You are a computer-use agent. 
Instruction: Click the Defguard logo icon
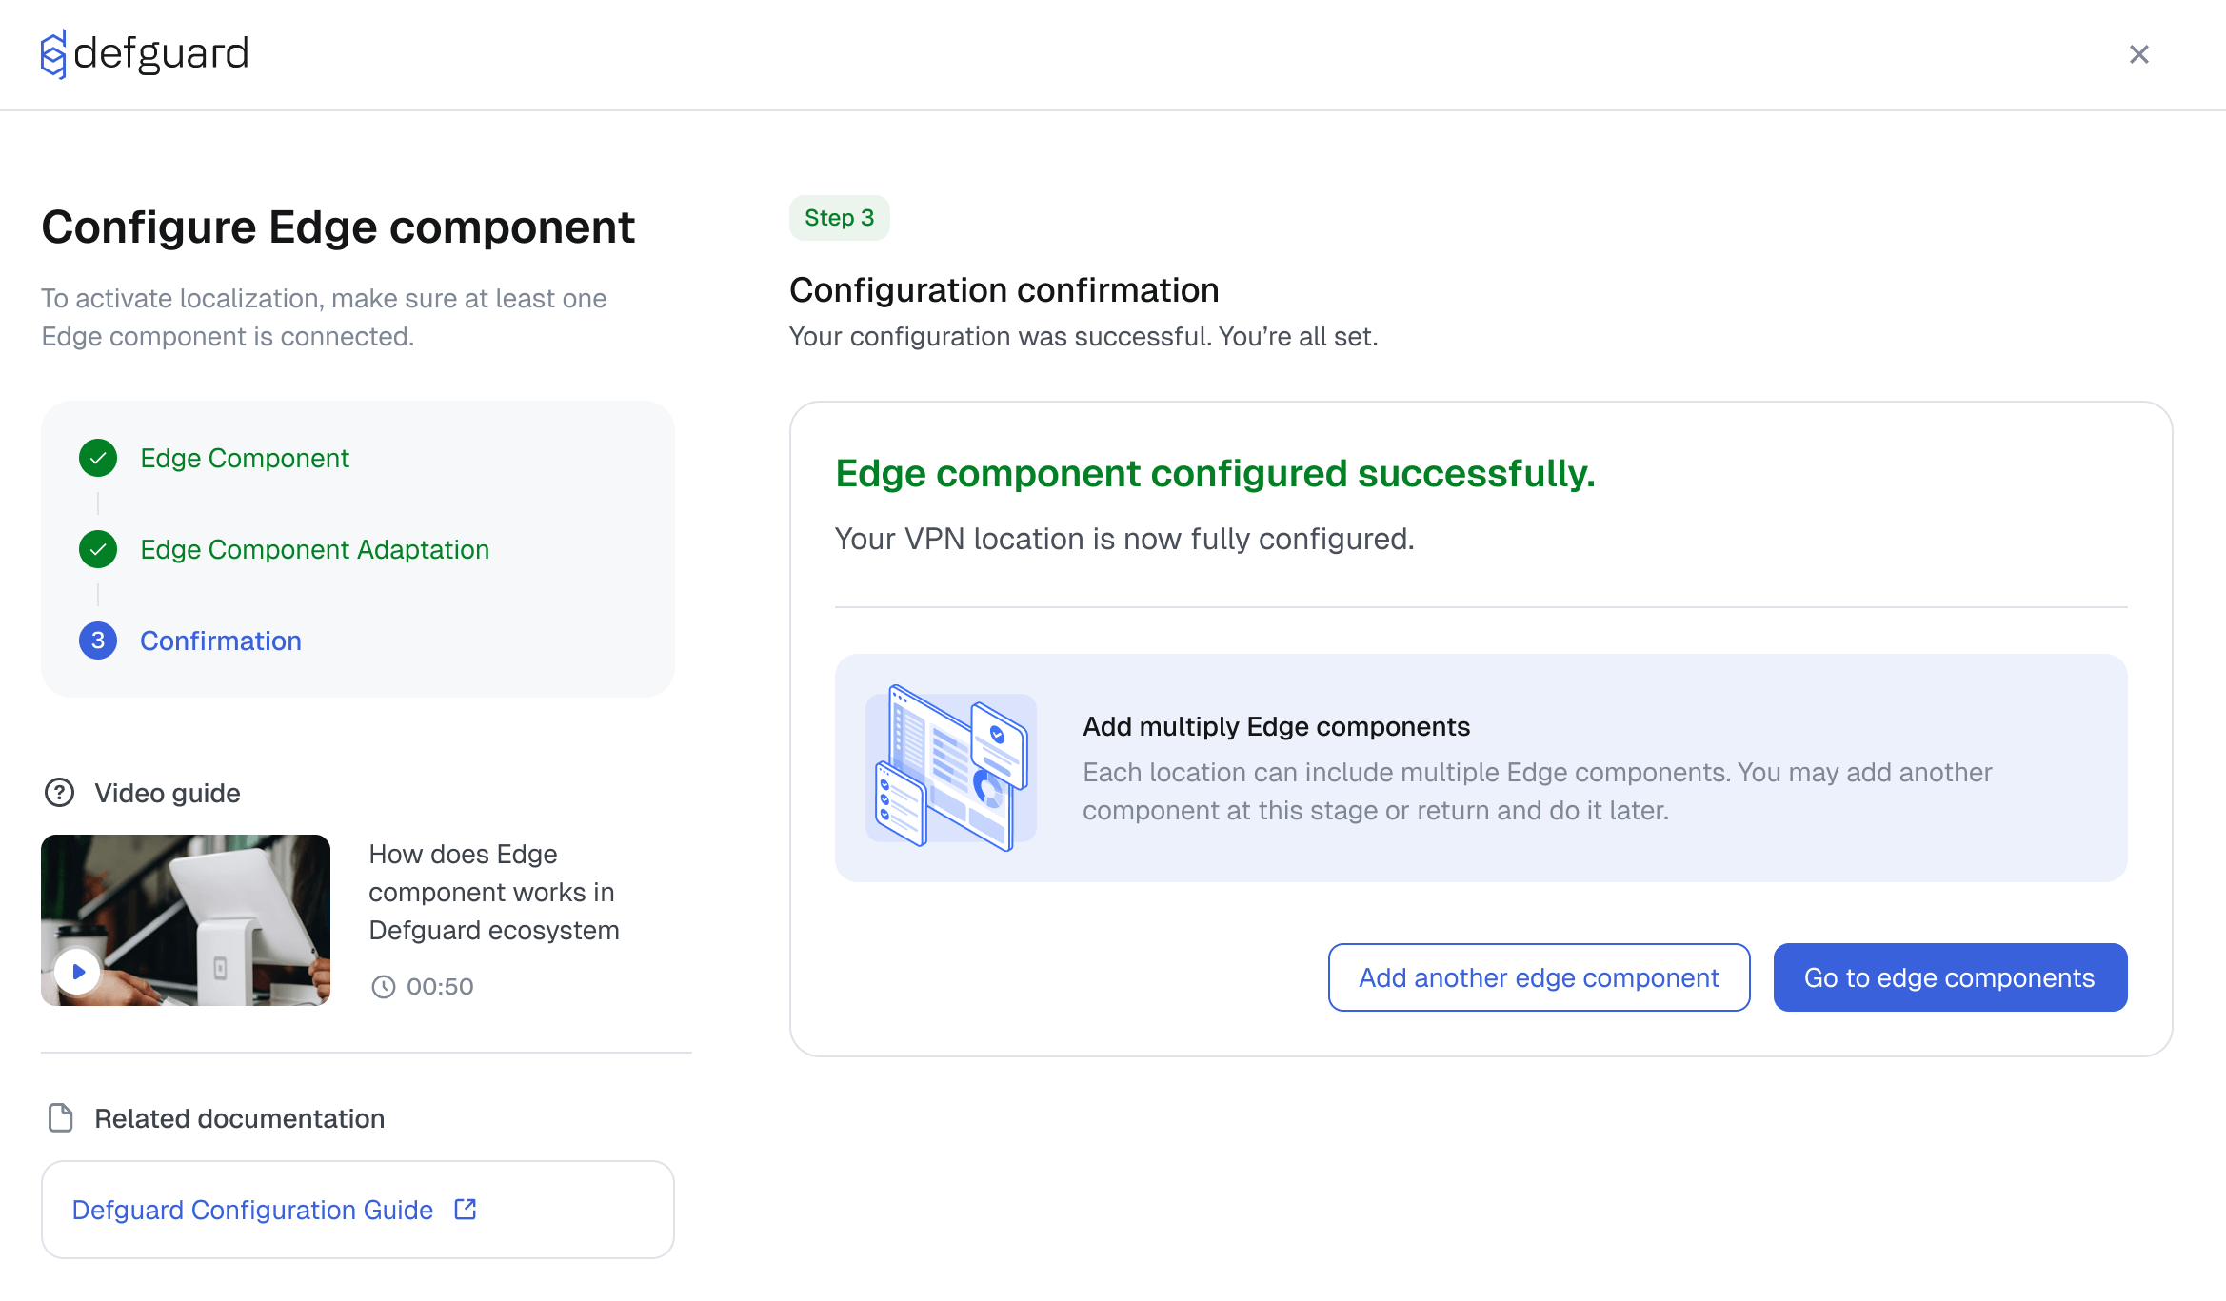coord(53,54)
